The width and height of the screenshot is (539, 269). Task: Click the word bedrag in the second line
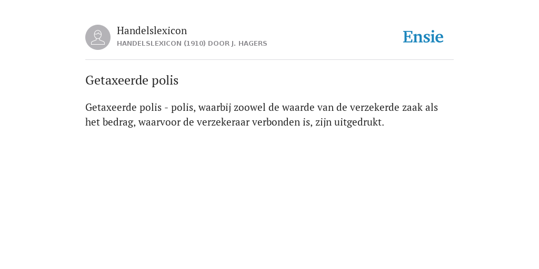tap(119, 122)
